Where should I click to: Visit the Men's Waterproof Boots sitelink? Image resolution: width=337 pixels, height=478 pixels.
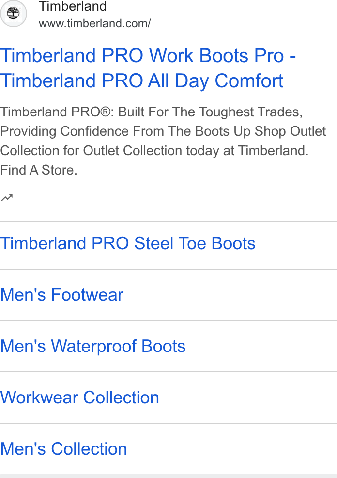tap(93, 346)
